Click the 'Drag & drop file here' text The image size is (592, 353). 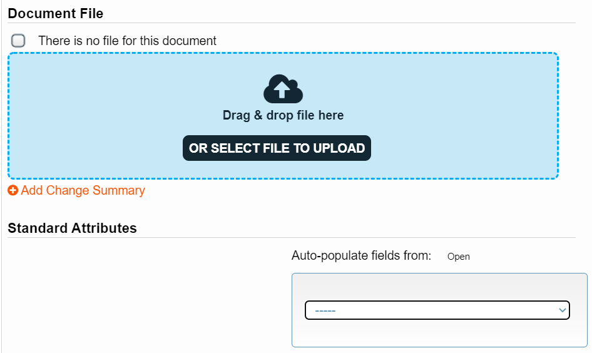[283, 115]
